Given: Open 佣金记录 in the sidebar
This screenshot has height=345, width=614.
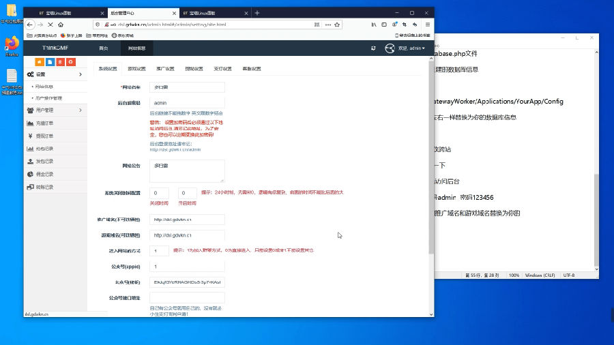Looking at the screenshot, I should coord(44,174).
